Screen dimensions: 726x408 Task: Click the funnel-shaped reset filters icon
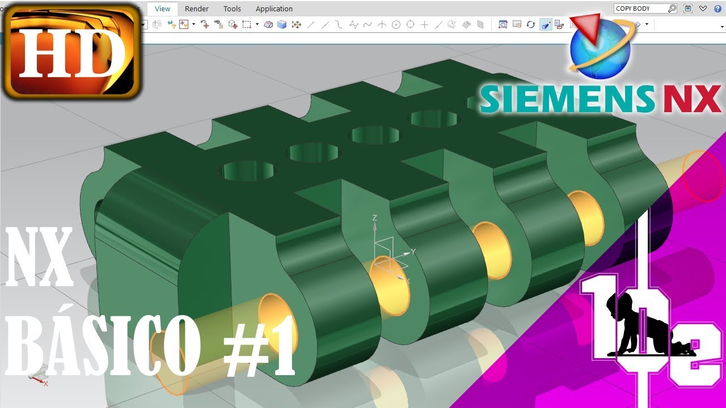[x=171, y=24]
